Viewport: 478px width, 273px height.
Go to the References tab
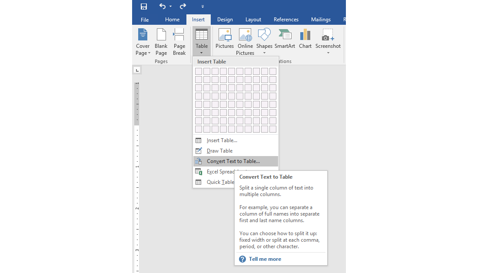click(x=286, y=20)
